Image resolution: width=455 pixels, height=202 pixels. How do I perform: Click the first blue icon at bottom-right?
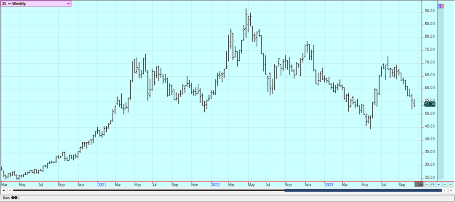tap(432, 184)
